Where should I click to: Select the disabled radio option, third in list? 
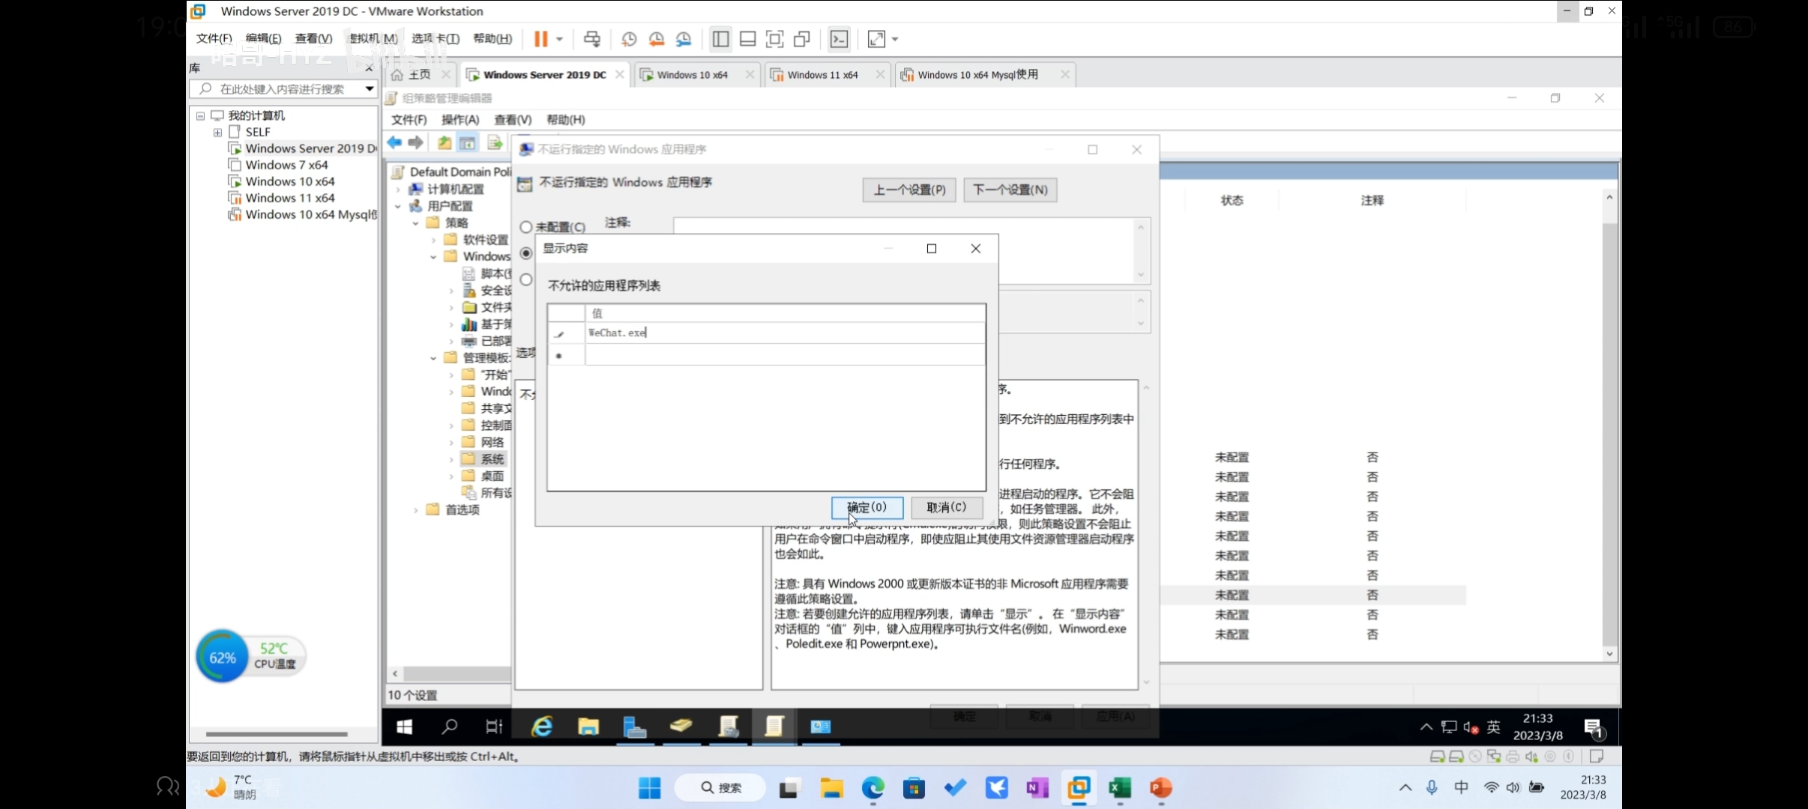[x=526, y=279]
